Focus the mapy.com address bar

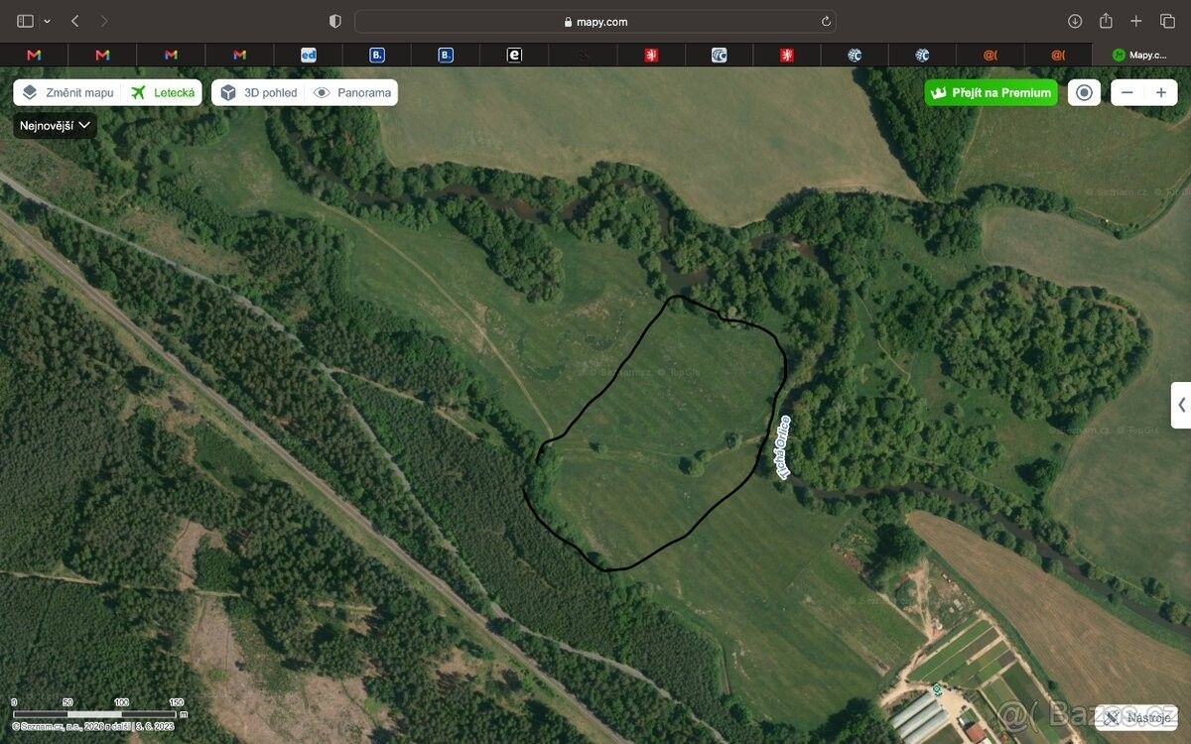click(x=595, y=21)
